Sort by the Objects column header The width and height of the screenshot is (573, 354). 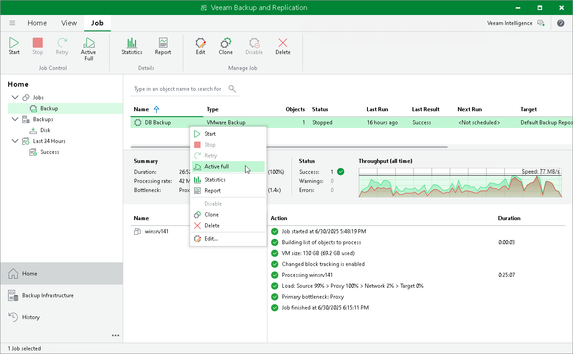tap(295, 109)
